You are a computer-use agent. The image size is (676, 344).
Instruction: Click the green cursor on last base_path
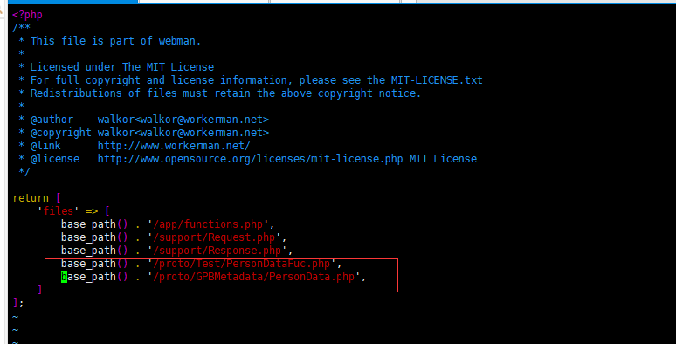click(64, 277)
